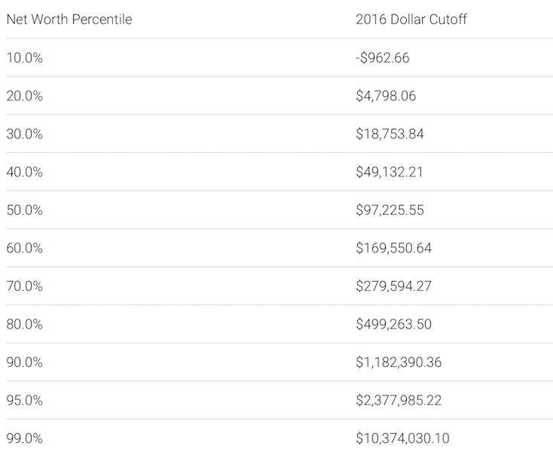The width and height of the screenshot is (553, 452).
Task: Click the $49,132.21 cutoff value
Action: click(389, 172)
